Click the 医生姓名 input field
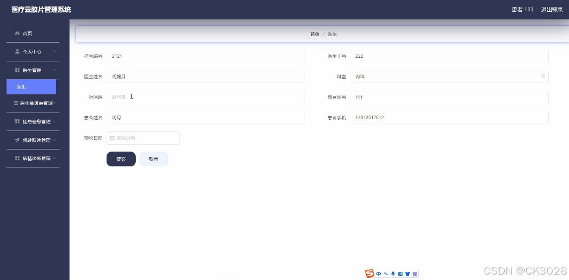The height and width of the screenshot is (280, 569). click(206, 76)
